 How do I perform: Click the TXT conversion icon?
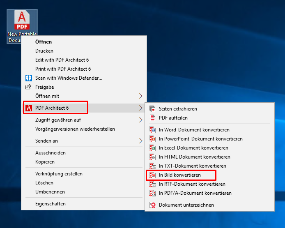[x=152, y=166]
